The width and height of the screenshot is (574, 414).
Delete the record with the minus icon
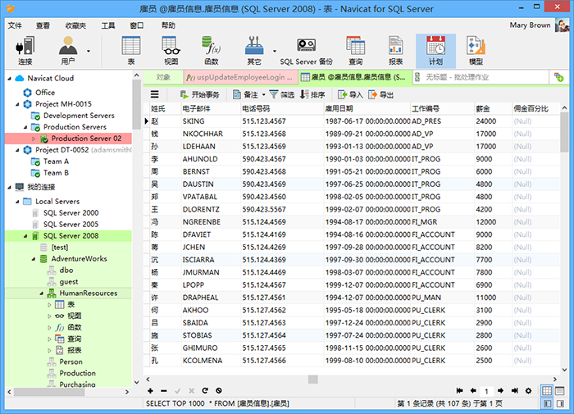coord(164,391)
